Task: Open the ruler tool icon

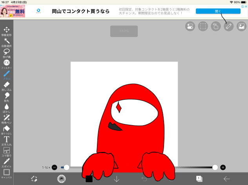Action: coord(228,26)
